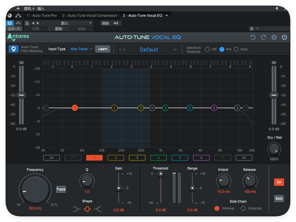Screen dimensions: 296x222
Task: Toggle frequency Track button
Action: click(61, 189)
